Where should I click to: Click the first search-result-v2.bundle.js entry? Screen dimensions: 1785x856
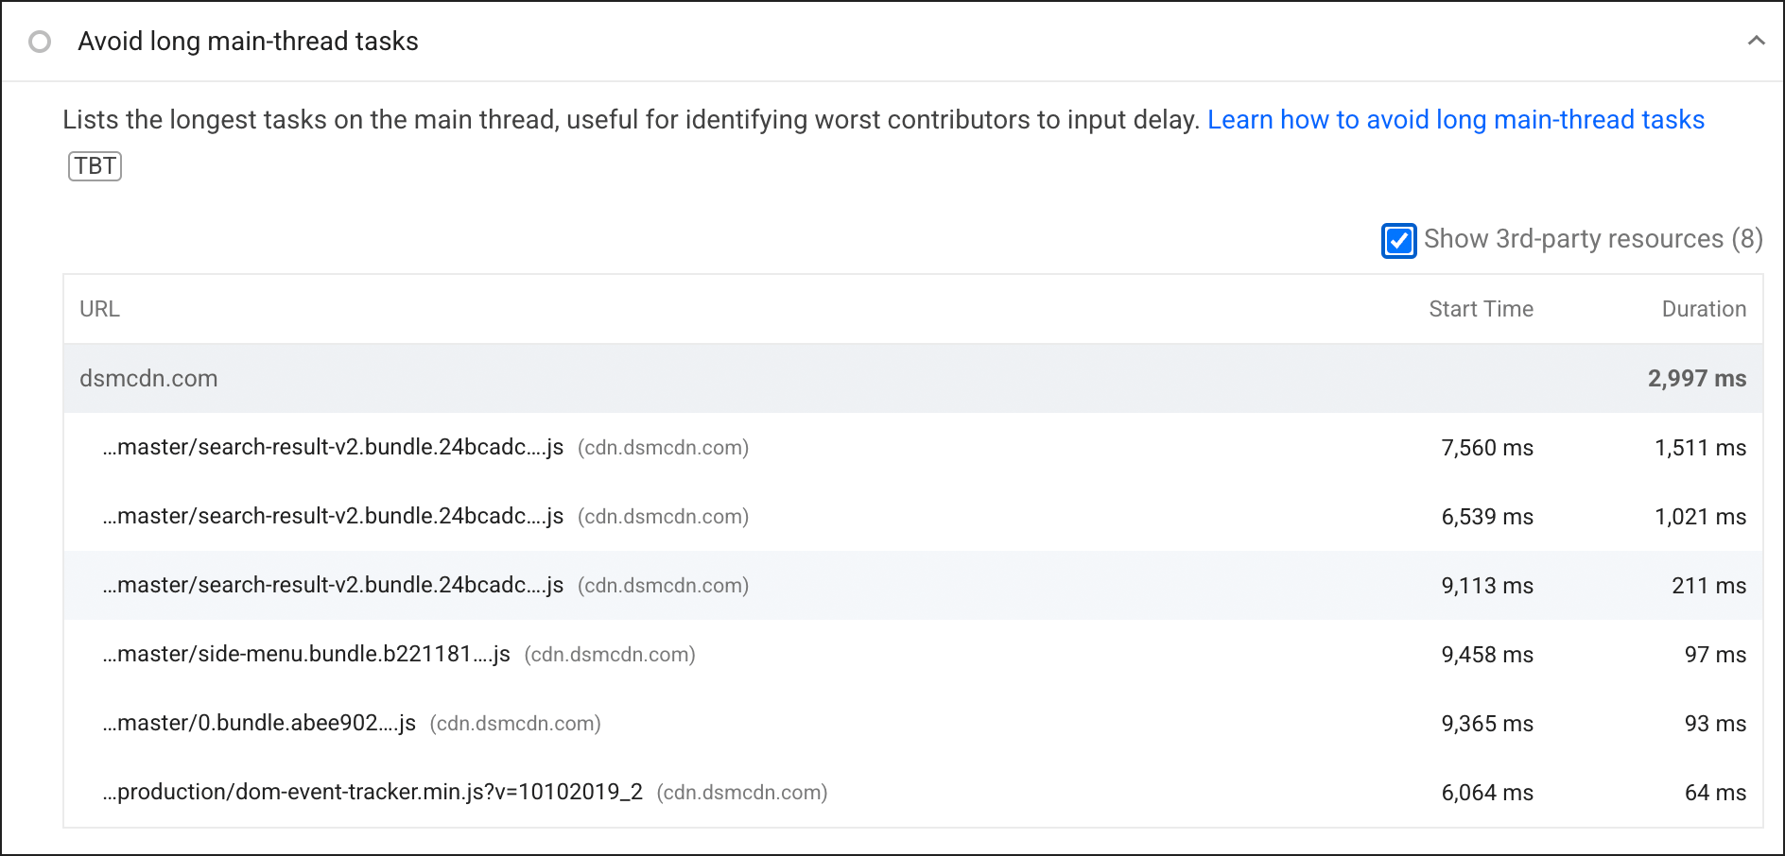point(331,448)
